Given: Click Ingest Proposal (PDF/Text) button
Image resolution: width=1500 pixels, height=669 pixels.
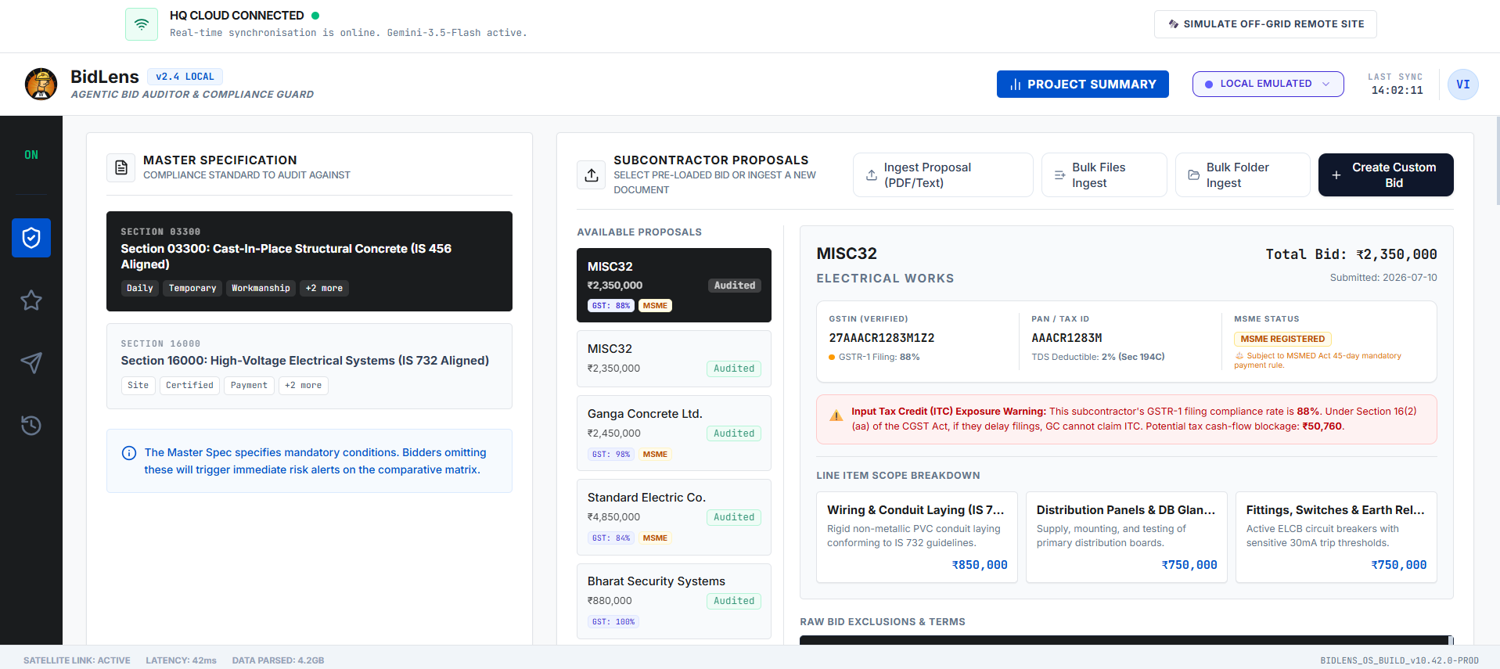Looking at the screenshot, I should (x=943, y=175).
